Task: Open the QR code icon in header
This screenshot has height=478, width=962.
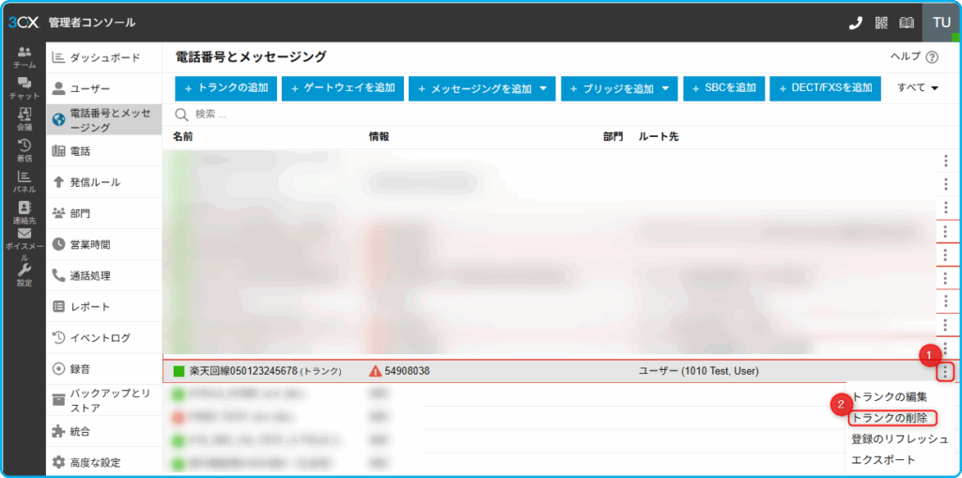Action: (881, 23)
